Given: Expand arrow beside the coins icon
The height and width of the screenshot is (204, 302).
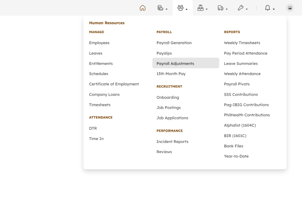Looking at the screenshot, I should 167,9.
